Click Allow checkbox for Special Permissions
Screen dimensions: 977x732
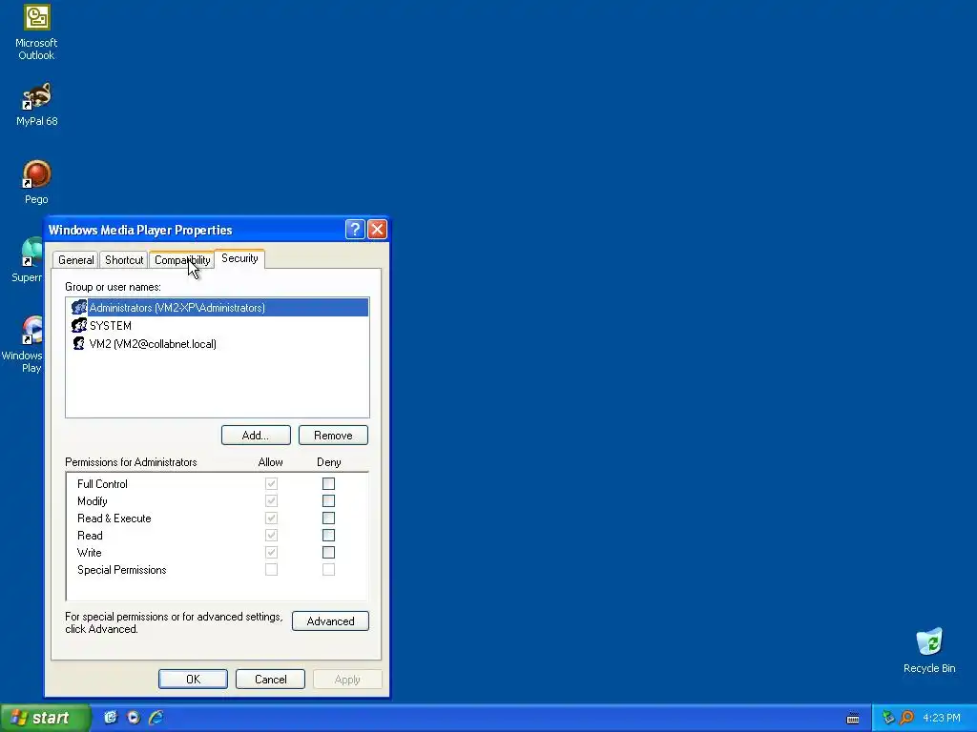271,570
